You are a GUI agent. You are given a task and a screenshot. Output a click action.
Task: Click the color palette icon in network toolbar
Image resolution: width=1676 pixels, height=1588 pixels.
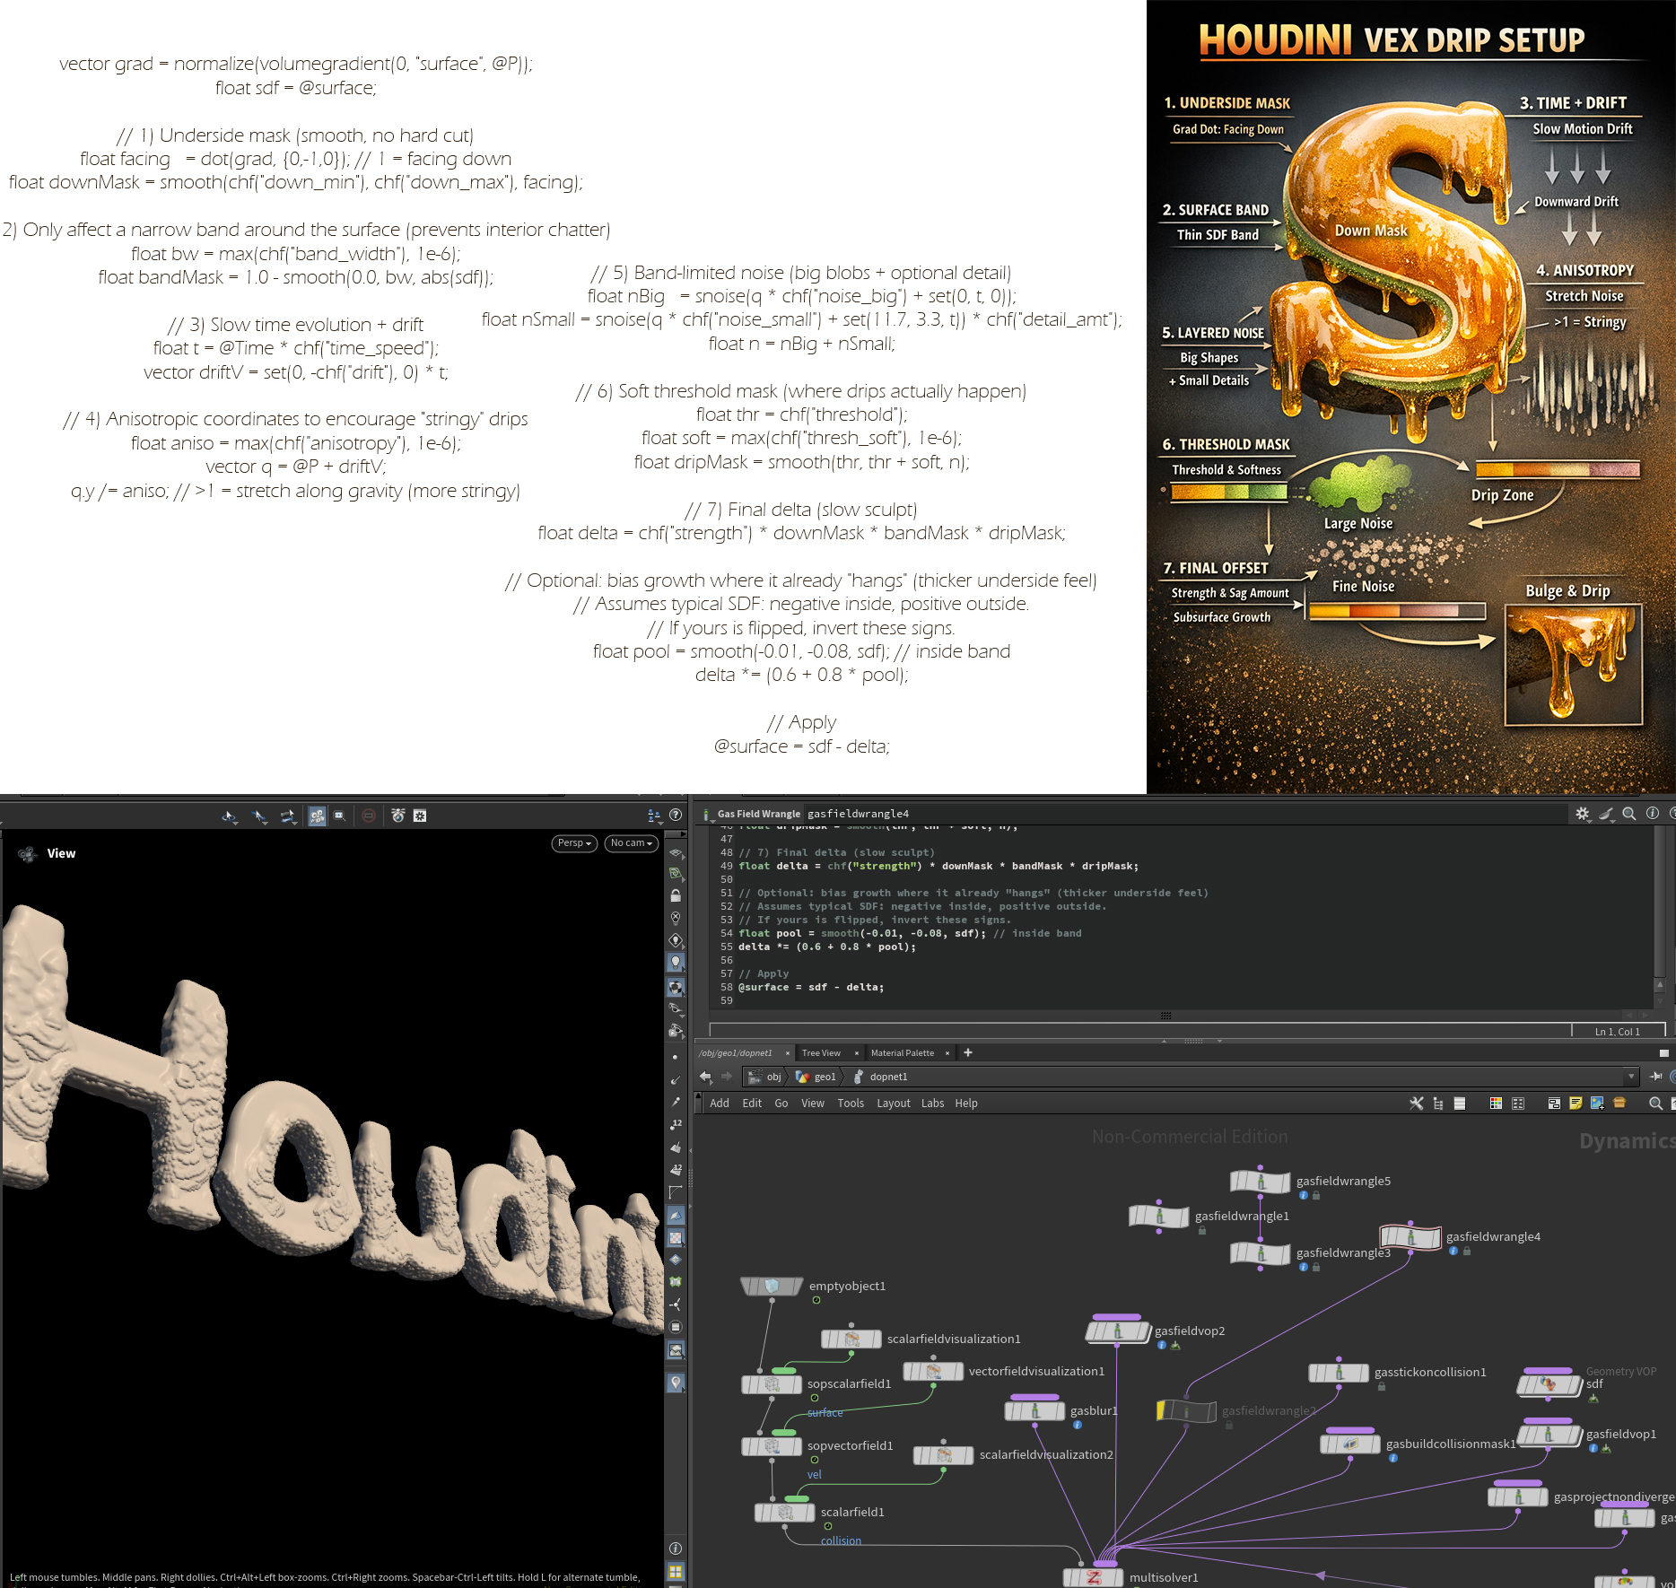(1496, 1104)
